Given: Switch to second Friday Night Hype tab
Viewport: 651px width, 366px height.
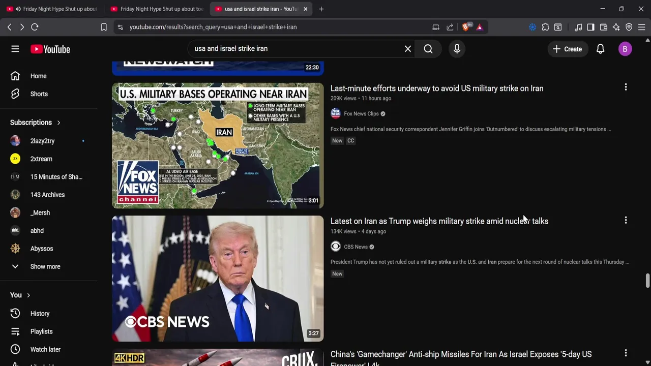Looking at the screenshot, I should click(x=156, y=9).
